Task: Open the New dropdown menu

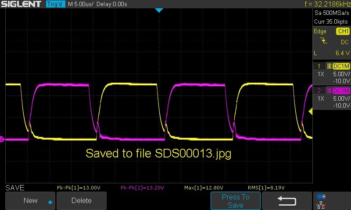Action: coord(30,201)
